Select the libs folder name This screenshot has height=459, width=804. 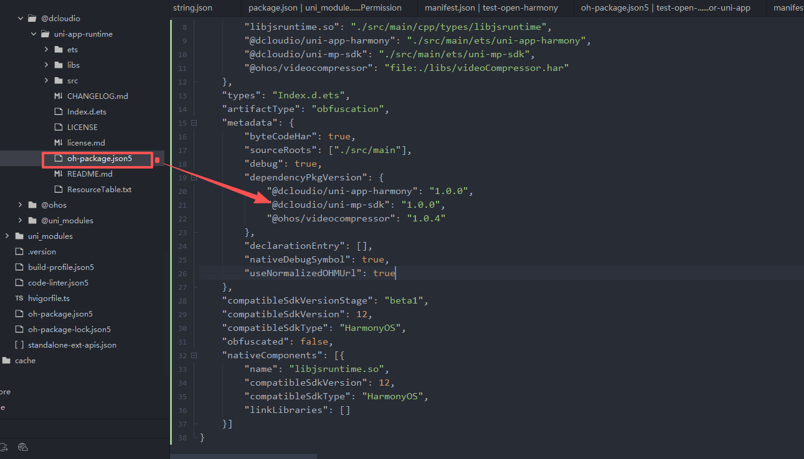pyautogui.click(x=73, y=65)
